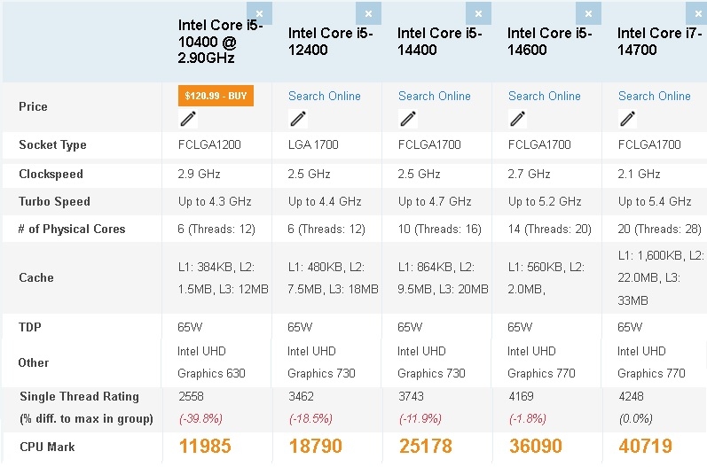
Task: Remove Intel Core i5-14600 using X icon
Action: pyautogui.click(x=589, y=13)
